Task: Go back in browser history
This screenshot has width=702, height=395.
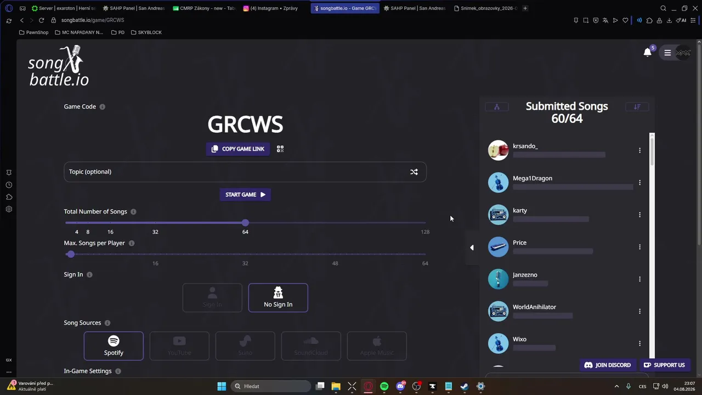Action: click(x=22, y=20)
